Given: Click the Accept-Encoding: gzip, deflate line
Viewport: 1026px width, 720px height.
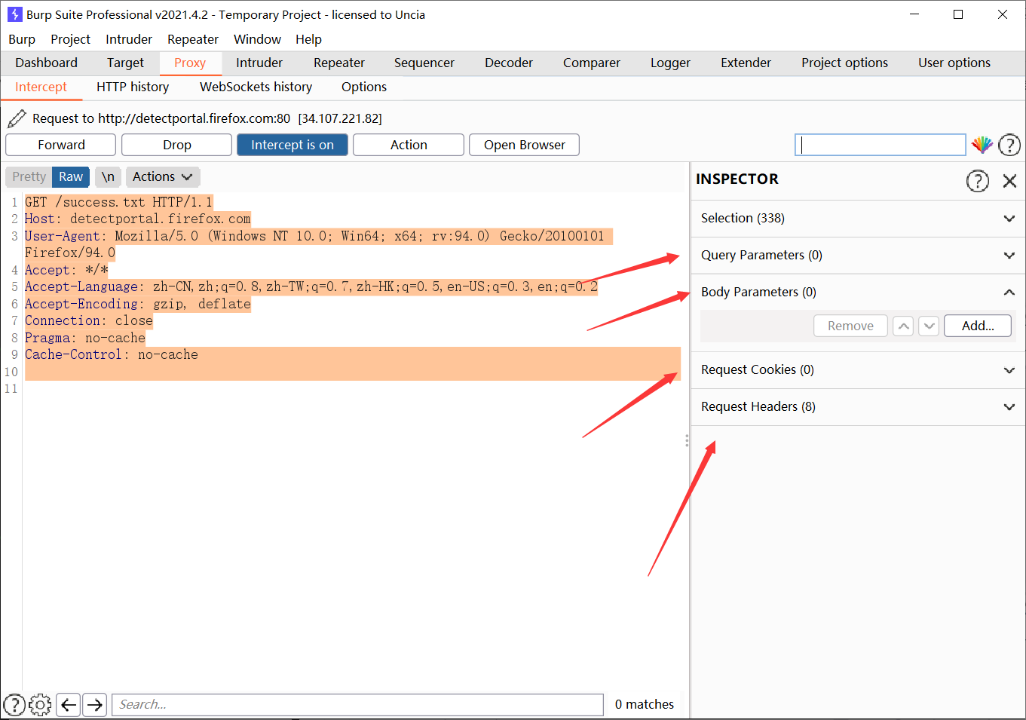Looking at the screenshot, I should point(137,304).
